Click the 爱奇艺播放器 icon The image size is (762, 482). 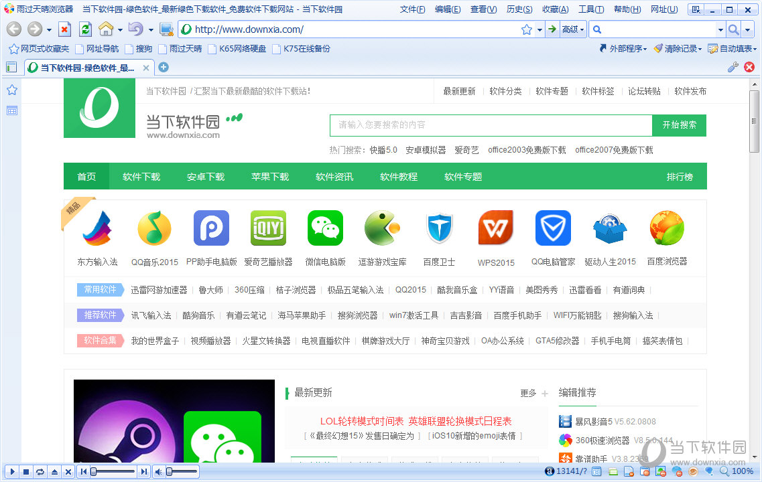268,228
